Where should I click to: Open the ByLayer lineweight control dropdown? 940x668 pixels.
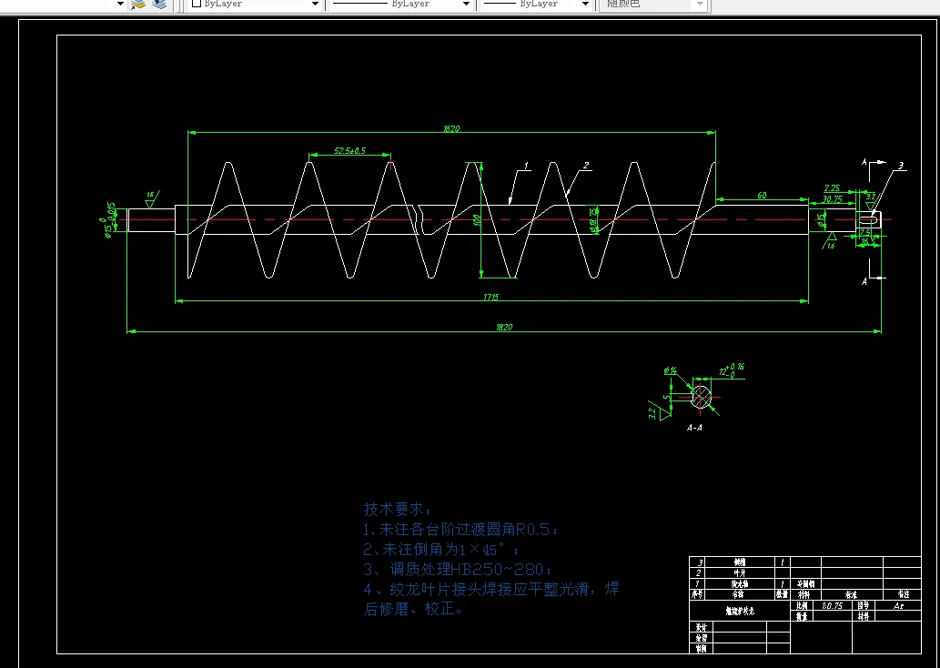(x=585, y=5)
